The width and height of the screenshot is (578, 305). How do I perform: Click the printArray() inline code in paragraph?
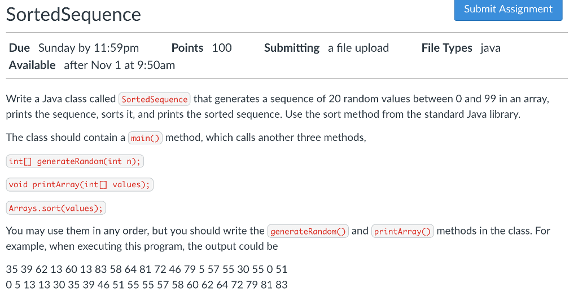[x=402, y=231]
